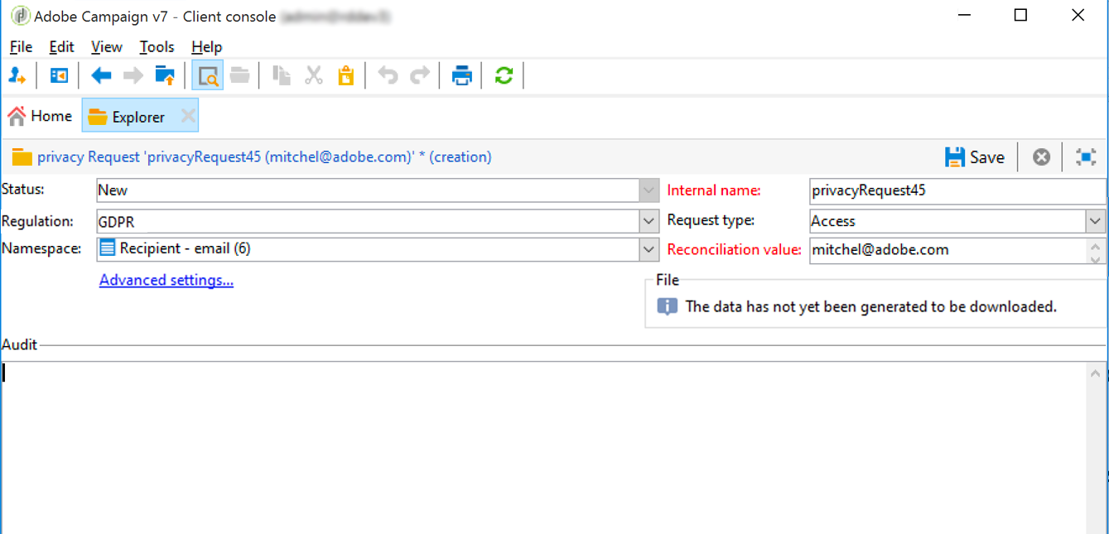Open the View menu
The width and height of the screenshot is (1109, 534).
point(107,47)
